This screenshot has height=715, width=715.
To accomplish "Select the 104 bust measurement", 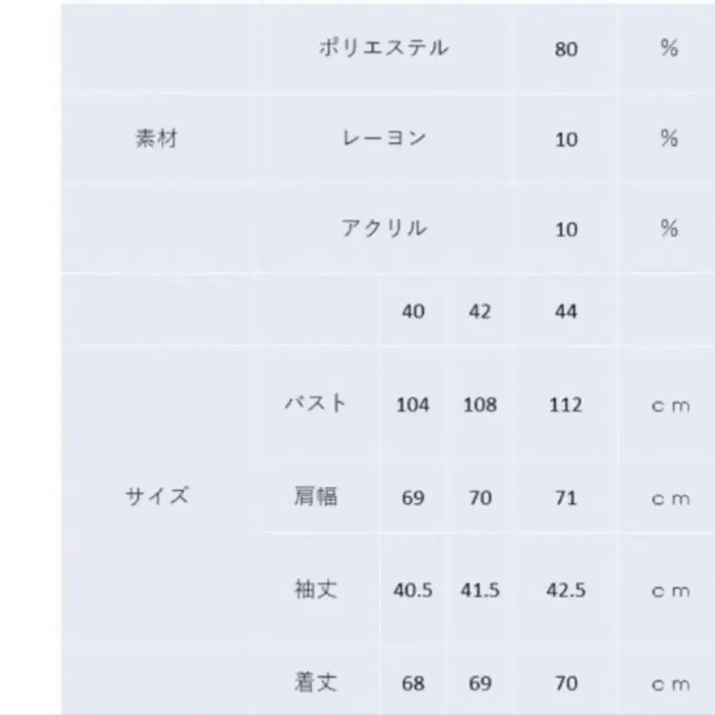I will [x=412, y=404].
